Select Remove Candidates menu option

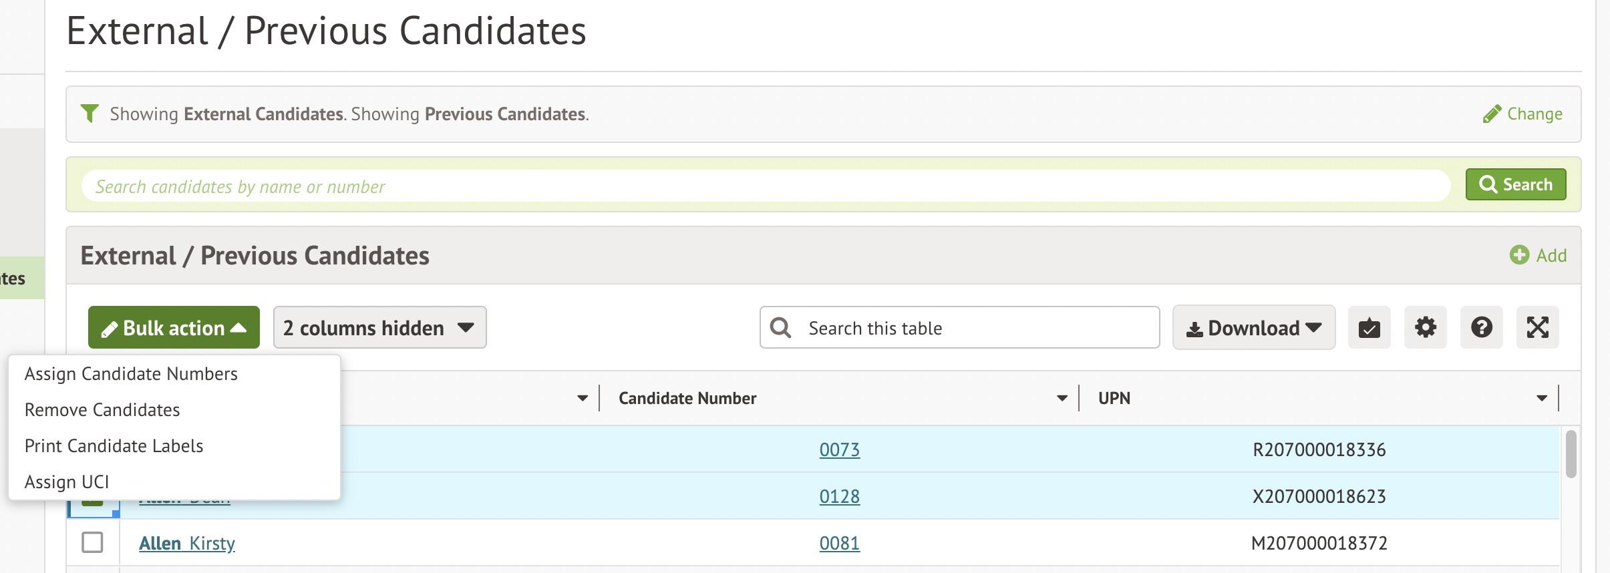coord(102,410)
